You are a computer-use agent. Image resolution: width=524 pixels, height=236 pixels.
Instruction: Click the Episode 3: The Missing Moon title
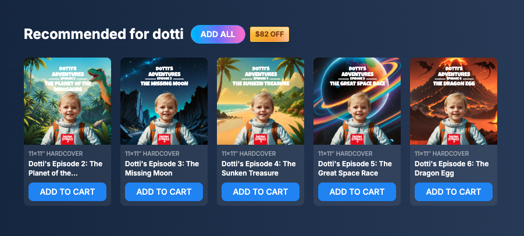pyautogui.click(x=162, y=169)
